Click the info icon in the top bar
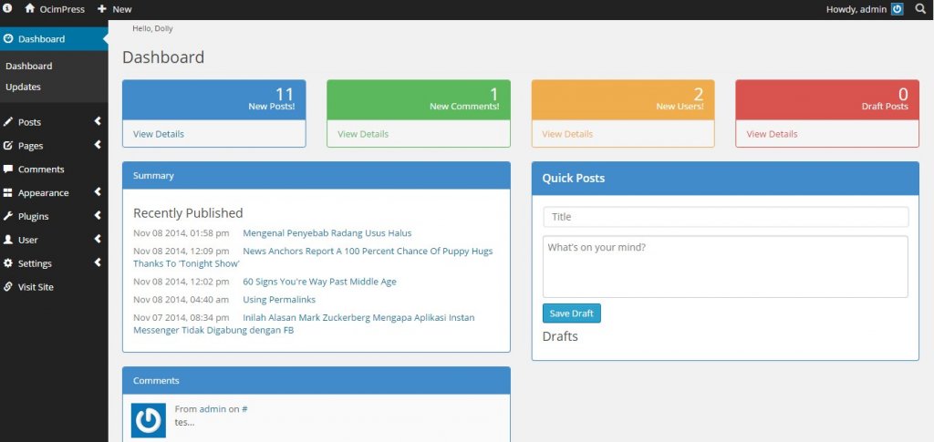This screenshot has width=934, height=442. [x=7, y=9]
